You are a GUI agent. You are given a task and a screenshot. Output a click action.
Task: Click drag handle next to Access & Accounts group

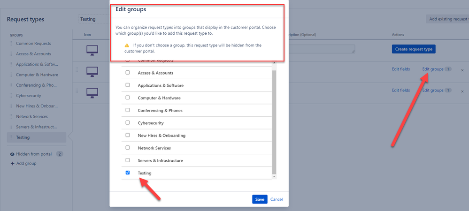click(x=11, y=54)
